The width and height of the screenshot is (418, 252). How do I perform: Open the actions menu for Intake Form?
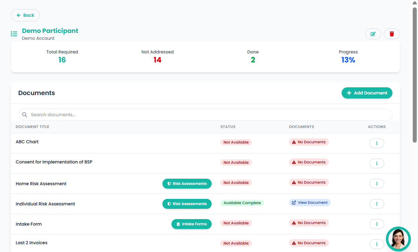377,224
